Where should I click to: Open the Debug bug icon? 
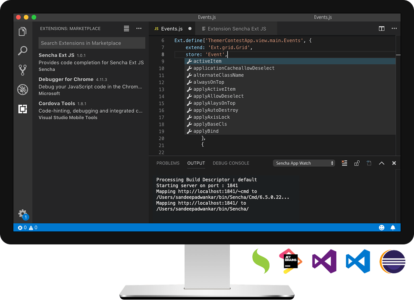23,90
